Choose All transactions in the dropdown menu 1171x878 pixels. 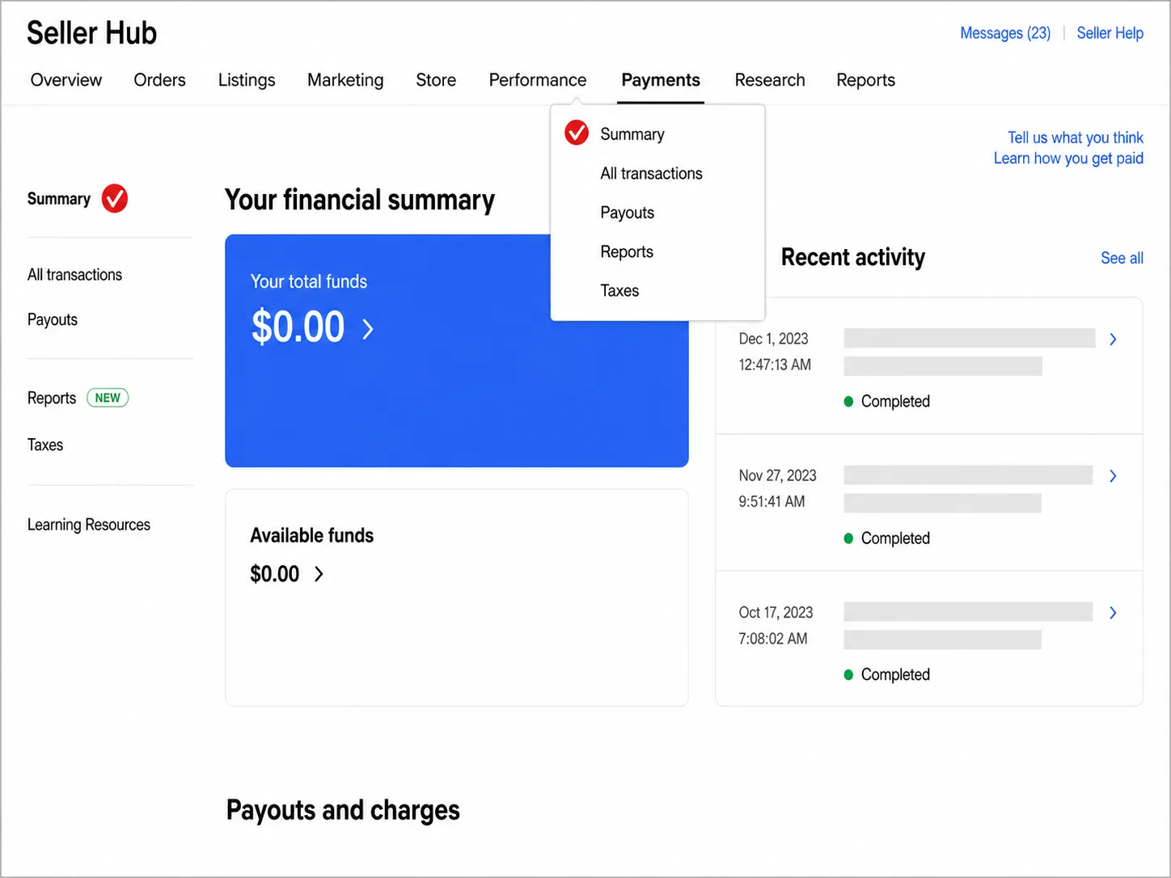tap(651, 173)
